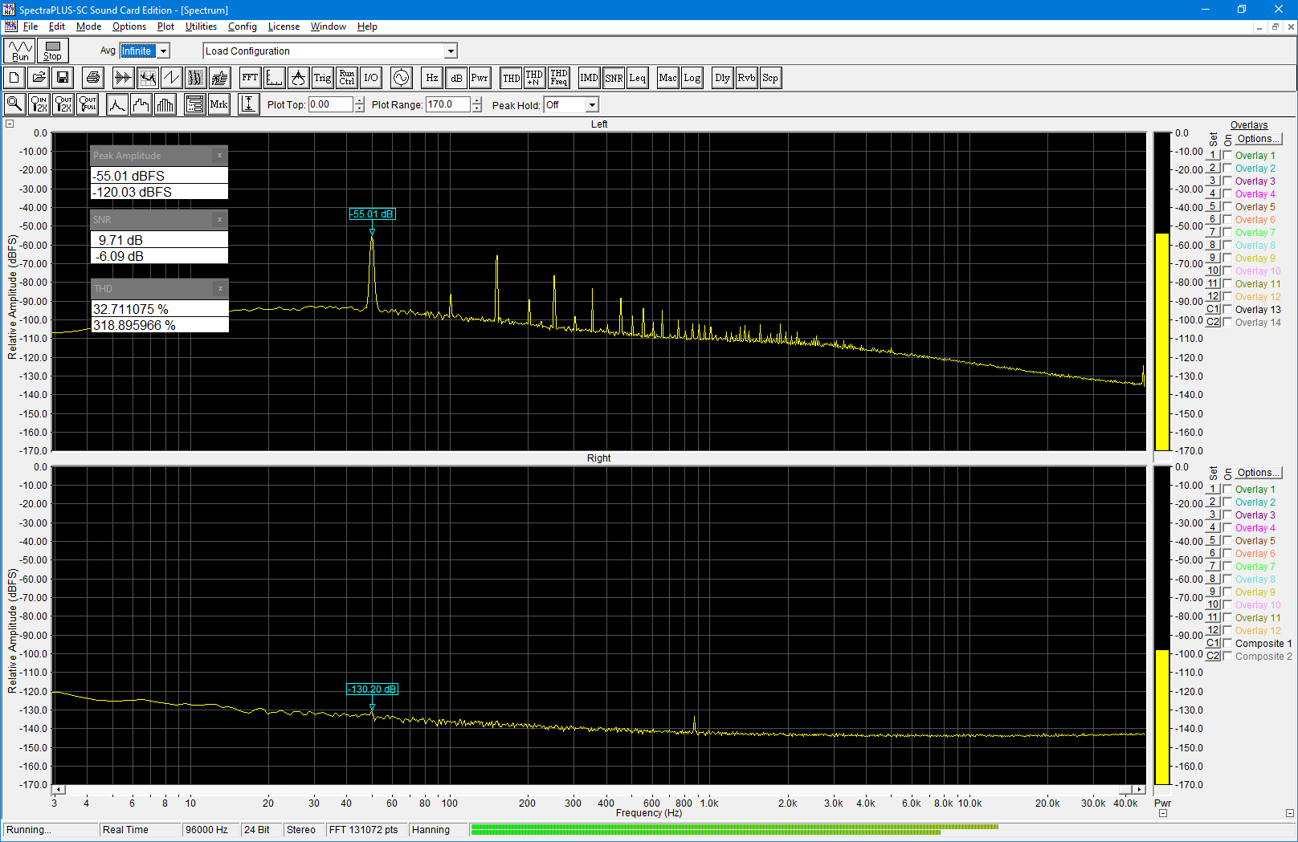Click the Pwr toolbar button
Viewport: 1298px width, 842px height.
[480, 78]
